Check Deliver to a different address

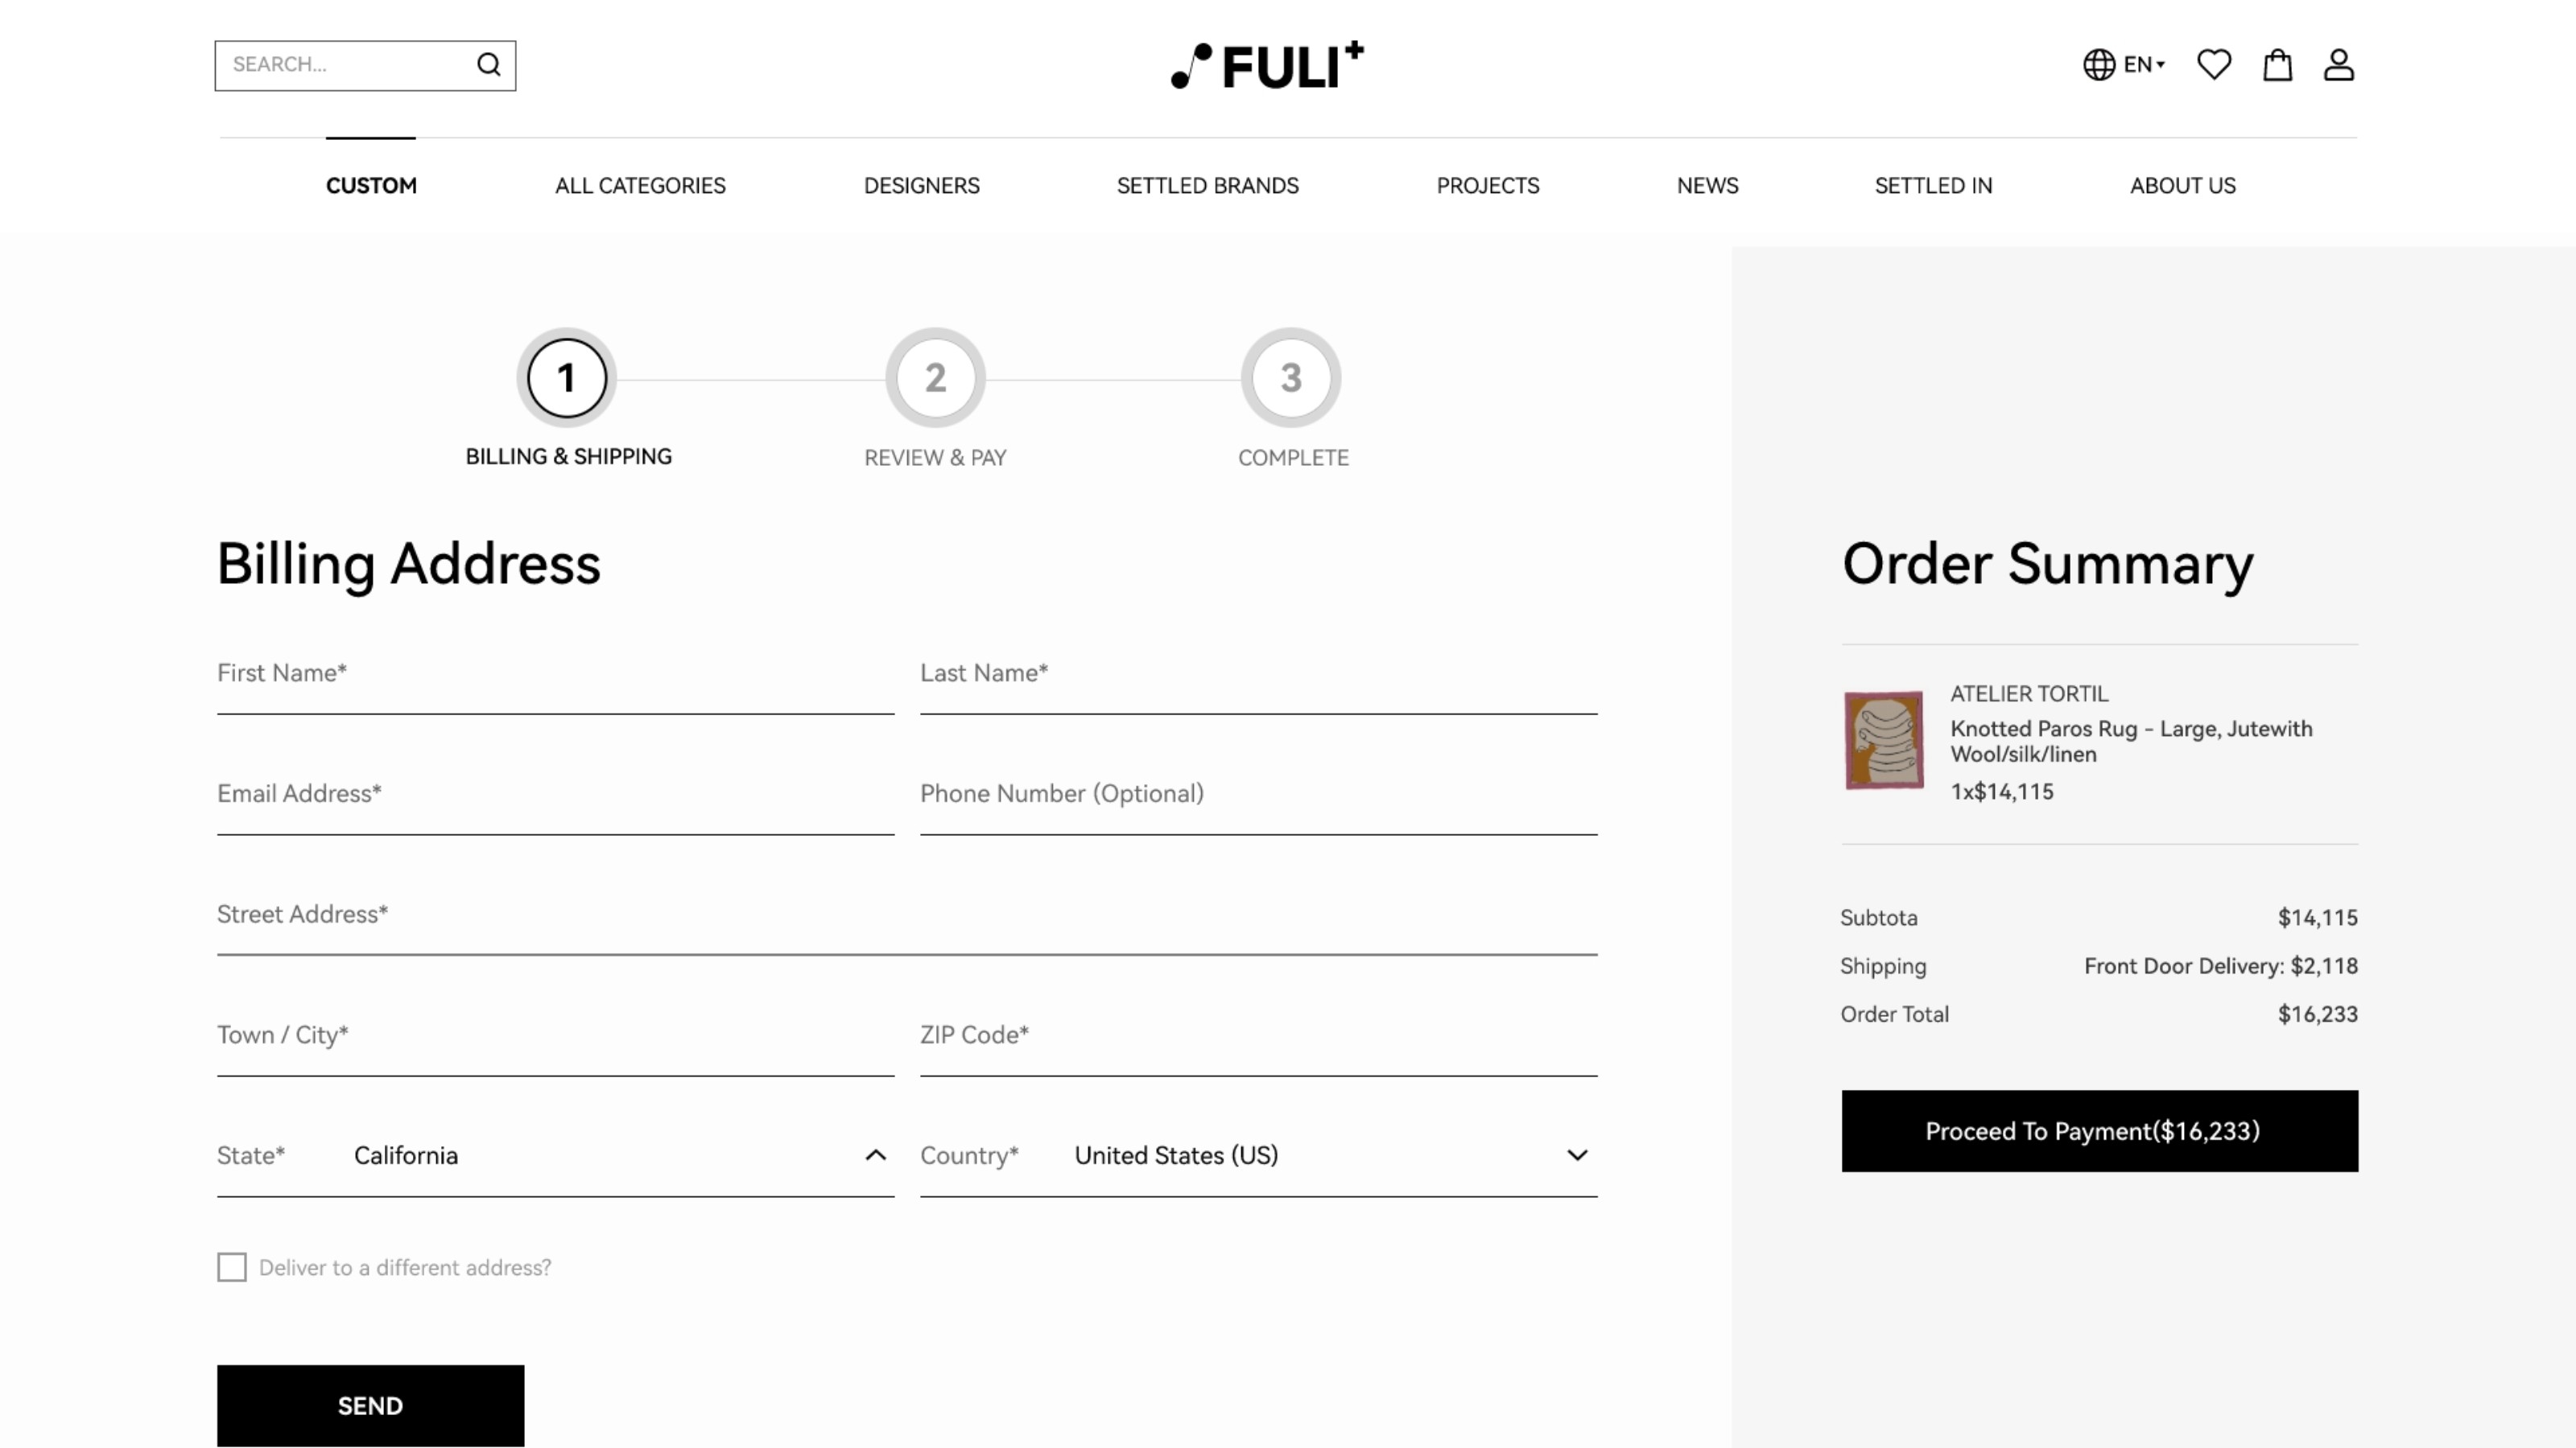tap(232, 1267)
